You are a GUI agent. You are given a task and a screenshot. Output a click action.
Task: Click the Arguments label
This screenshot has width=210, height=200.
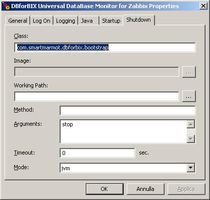28,124
